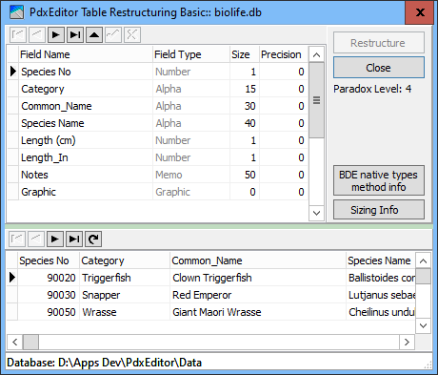Screen dimensions: 438x375
Task: Click field grid scrollbar down arrow
Action: click(316, 213)
